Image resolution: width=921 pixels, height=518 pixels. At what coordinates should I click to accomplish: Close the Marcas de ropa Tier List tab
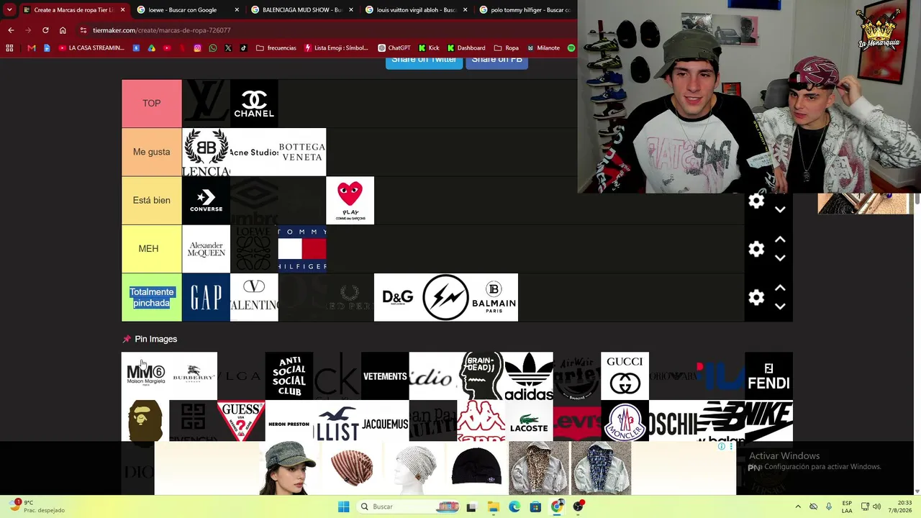tap(122, 10)
